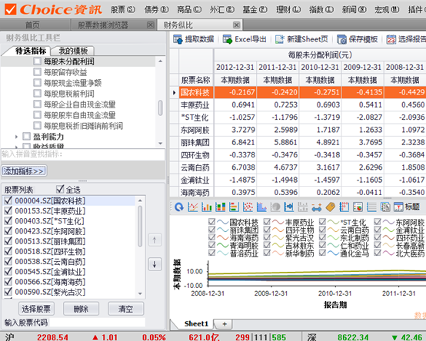This screenshot has width=426, height=341.
Task: Click the refresh chart icon
Action: [179, 207]
